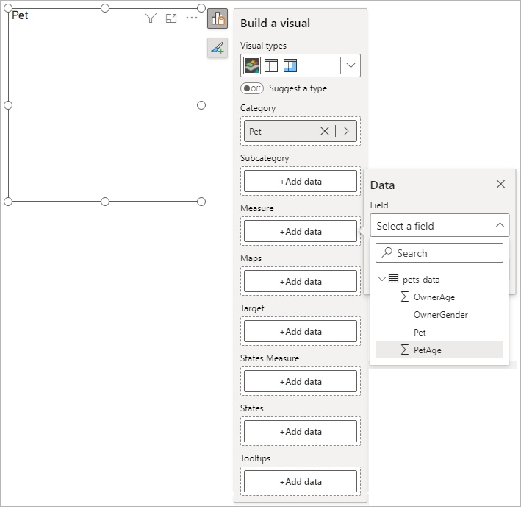Collapse the pets-data table tree node
The width and height of the screenshot is (521, 507).
click(x=382, y=280)
